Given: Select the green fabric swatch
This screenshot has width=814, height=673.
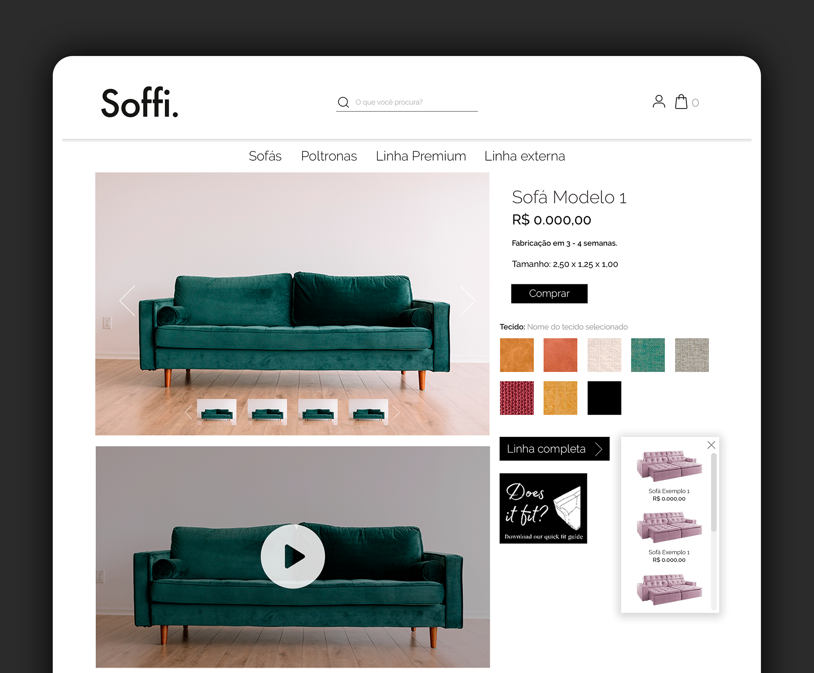Looking at the screenshot, I should (x=648, y=355).
